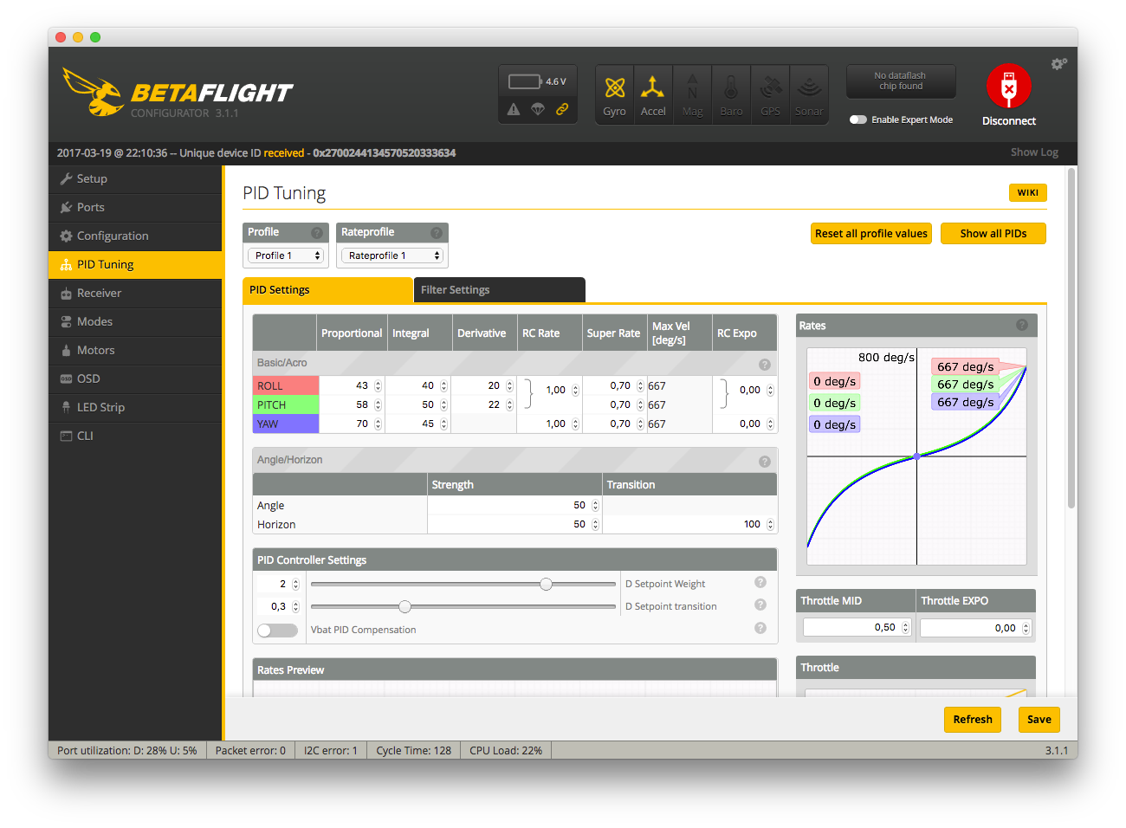Open the LED Strip sidebar tab
Screen dimensions: 1126x828
[135, 407]
